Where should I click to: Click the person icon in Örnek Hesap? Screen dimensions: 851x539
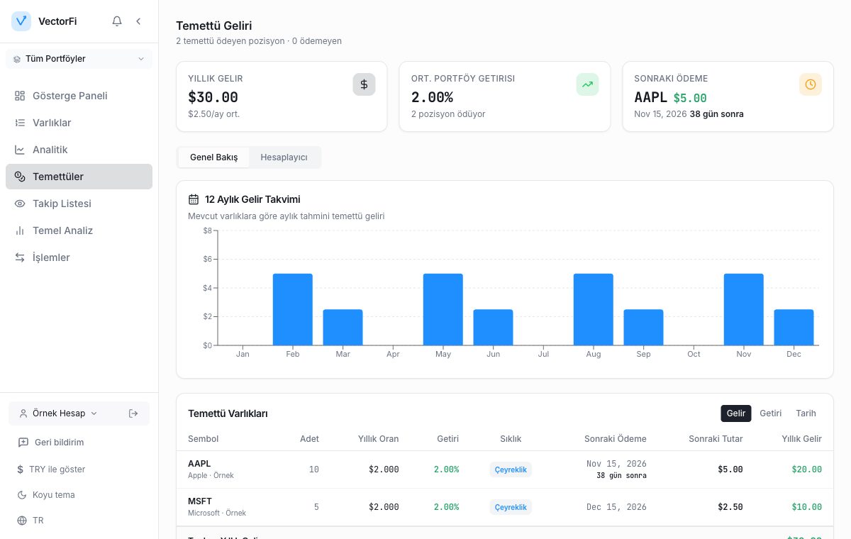click(23, 413)
